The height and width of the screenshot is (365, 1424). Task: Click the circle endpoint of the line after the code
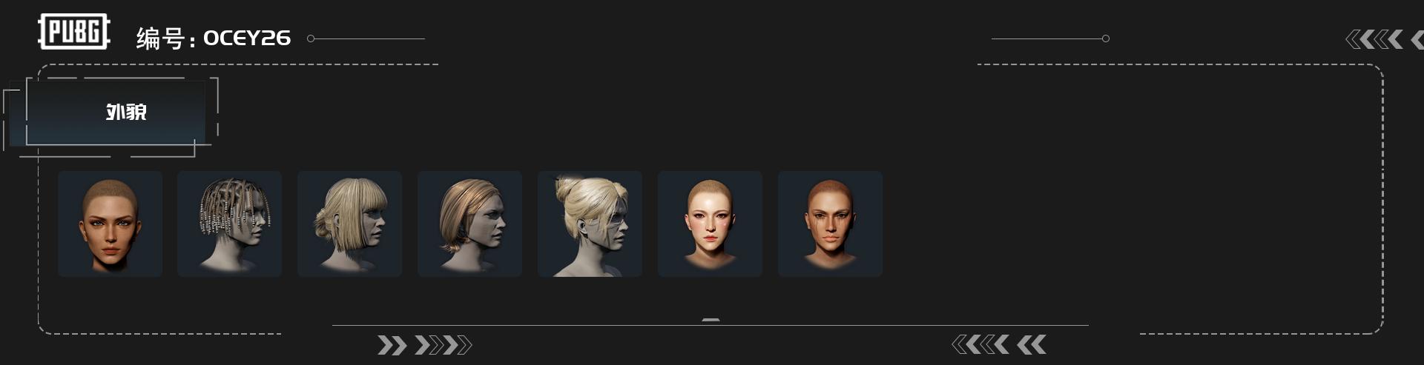point(311,38)
